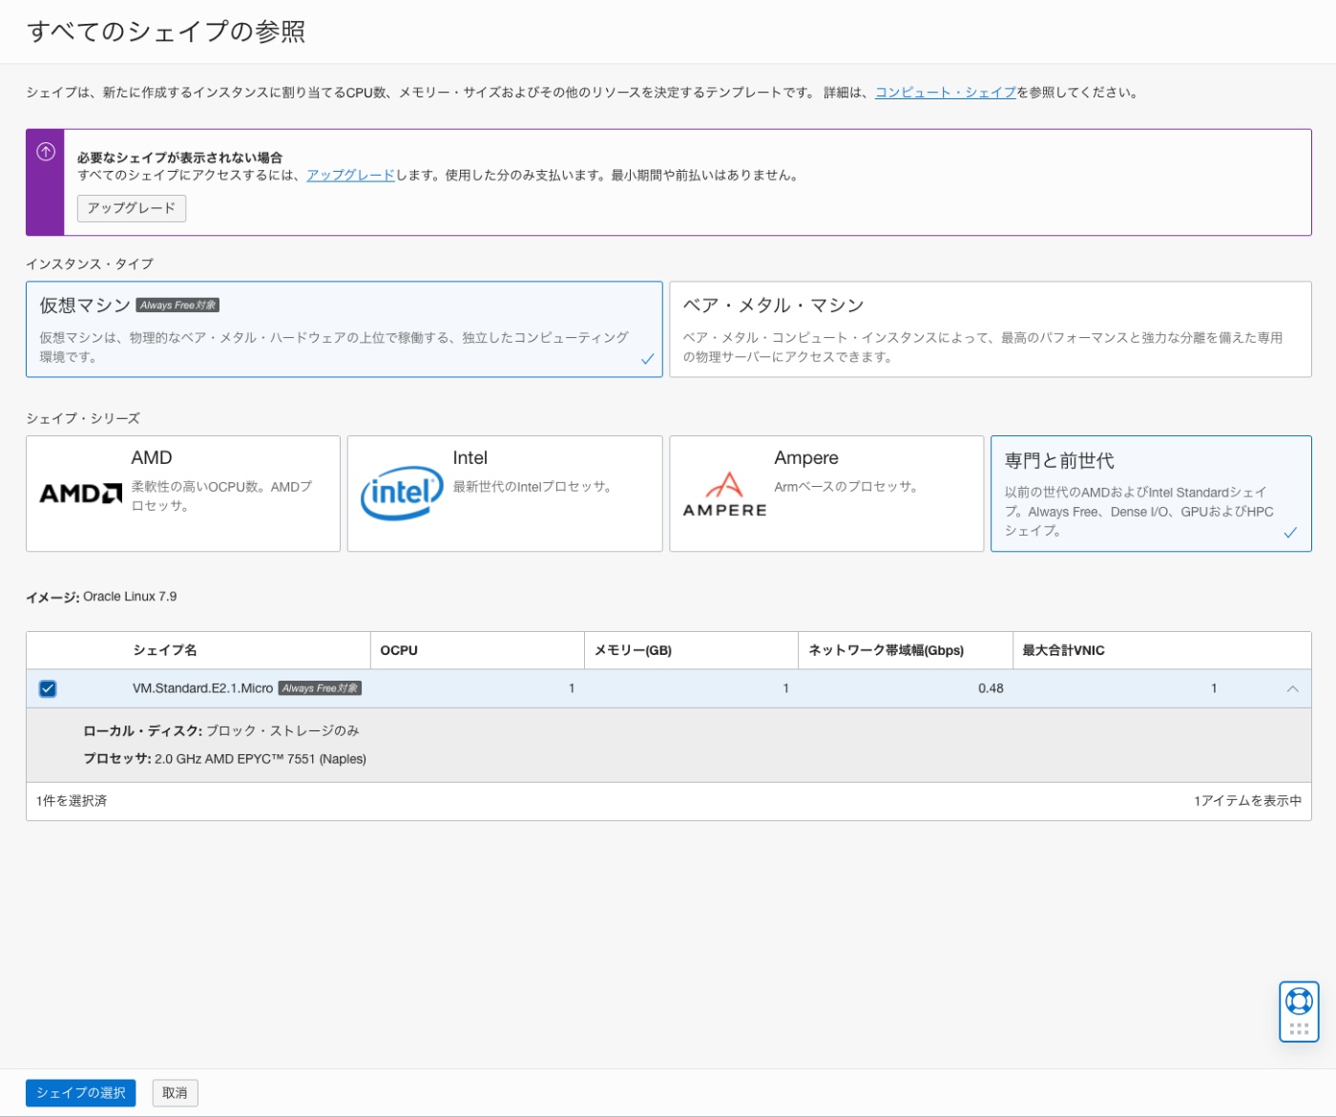Choose the AMD shape series
This screenshot has width=1336, height=1117.
[x=183, y=494]
